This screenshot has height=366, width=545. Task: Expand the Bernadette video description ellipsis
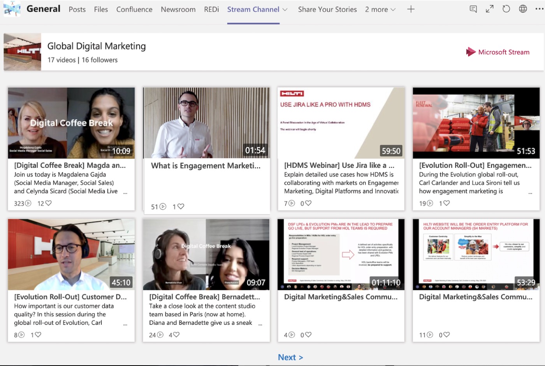[260, 324]
